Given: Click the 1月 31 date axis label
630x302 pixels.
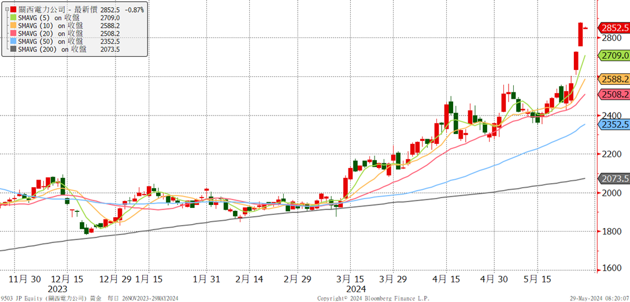Looking at the screenshot, I should (x=206, y=279).
